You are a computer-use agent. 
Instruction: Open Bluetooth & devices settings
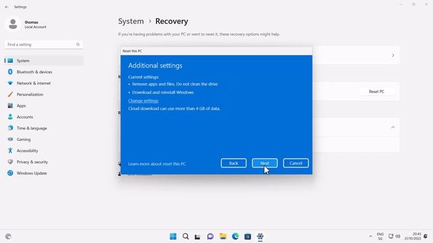pos(43,72)
